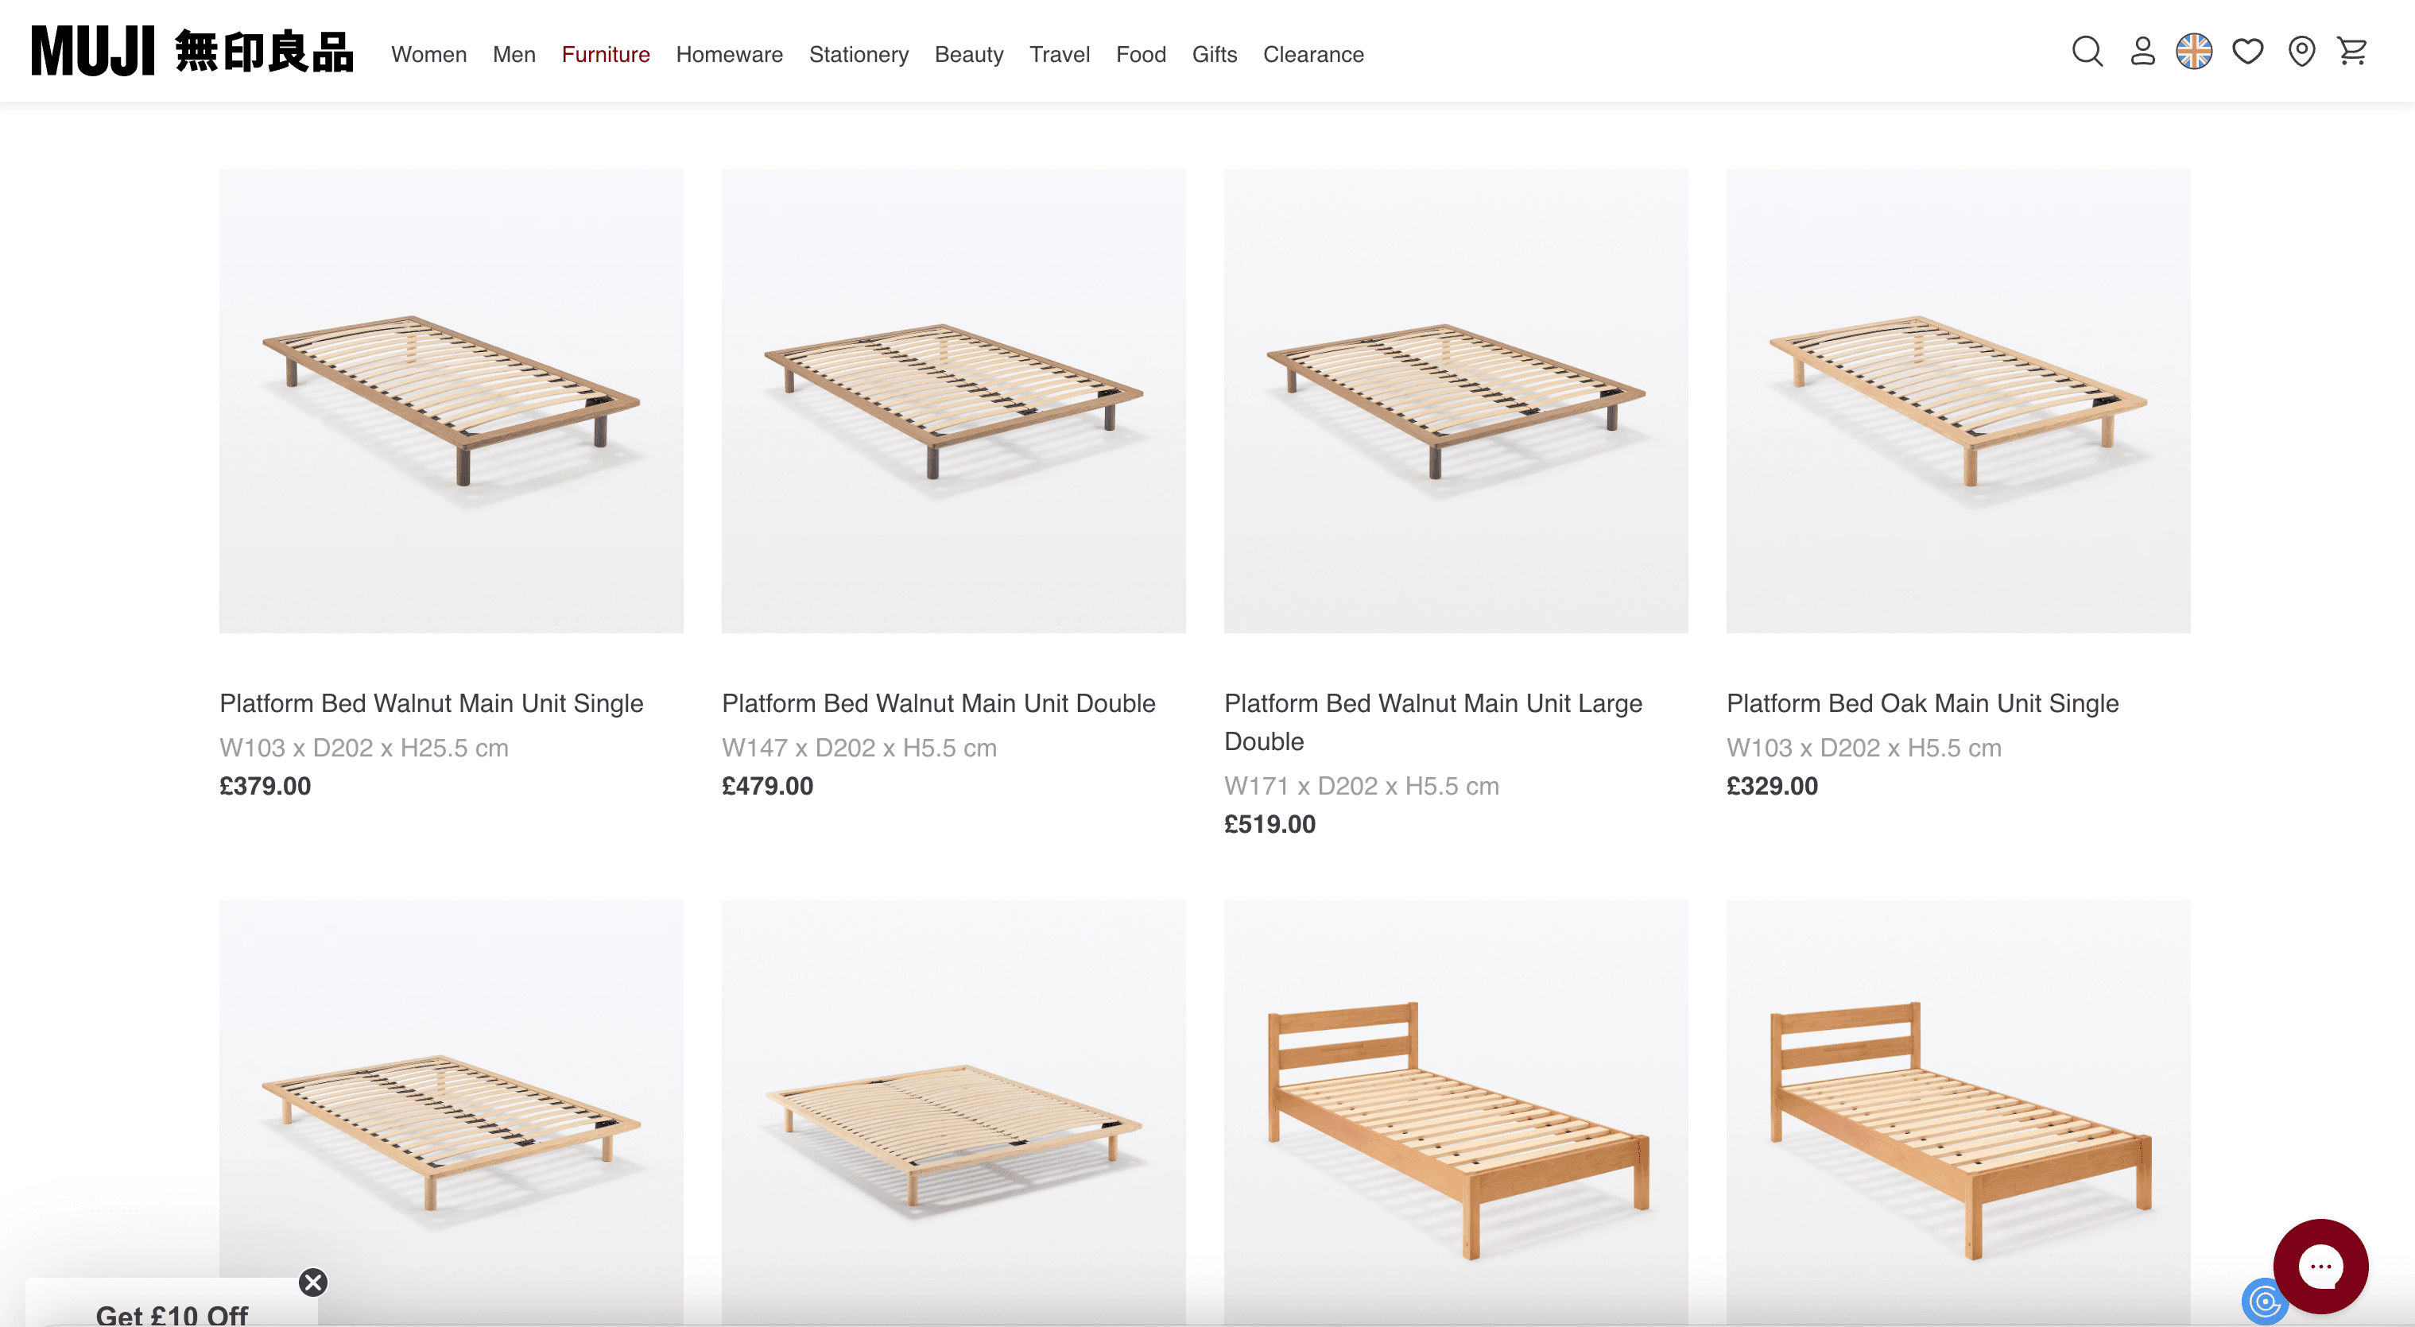Open the chat bubble widget

click(2320, 1266)
